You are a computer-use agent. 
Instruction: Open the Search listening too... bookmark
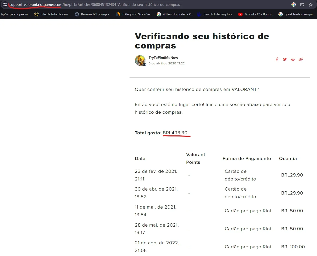[x=215, y=14]
